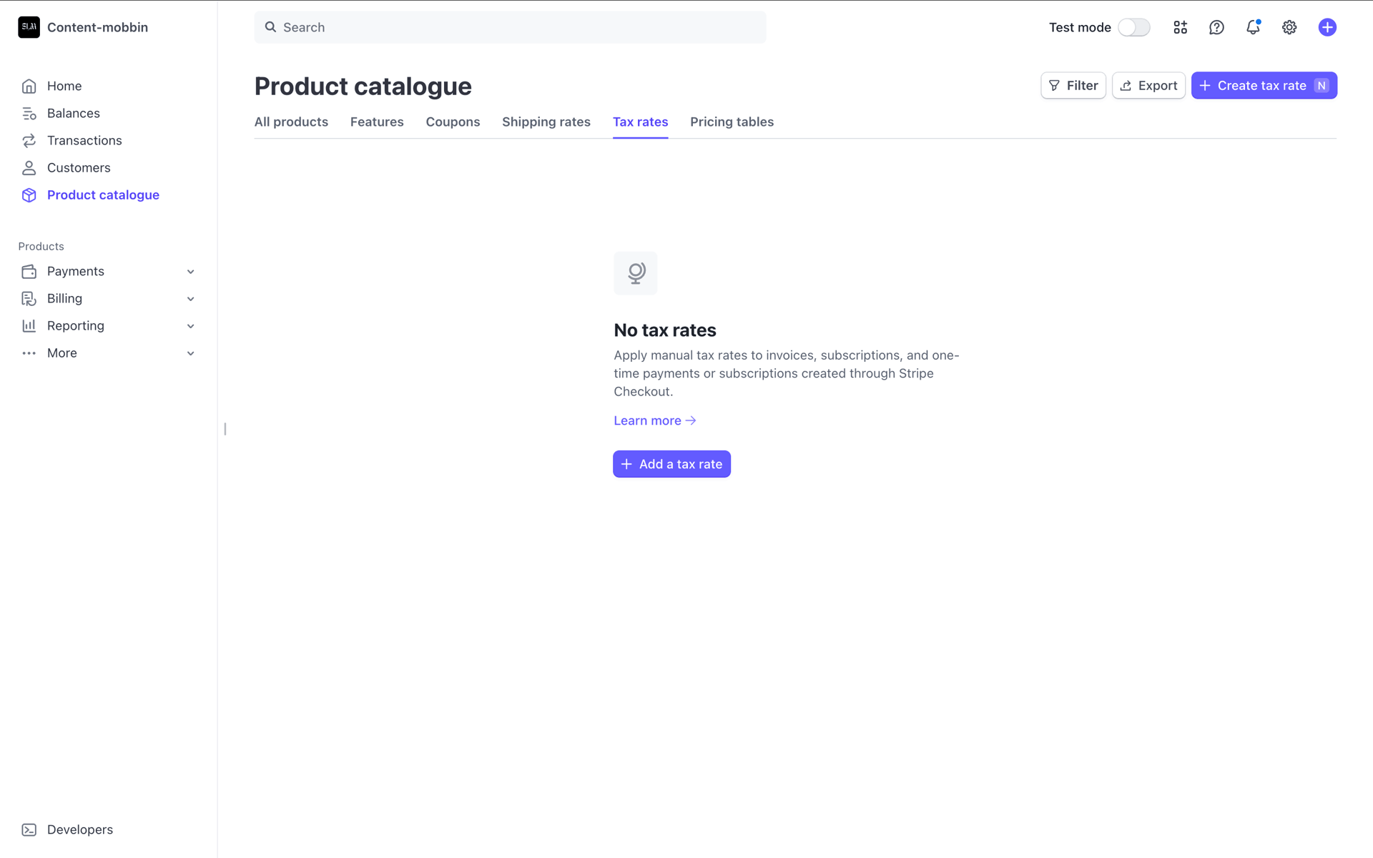Click the Add a tax rate button
1373x858 pixels.
(671, 464)
